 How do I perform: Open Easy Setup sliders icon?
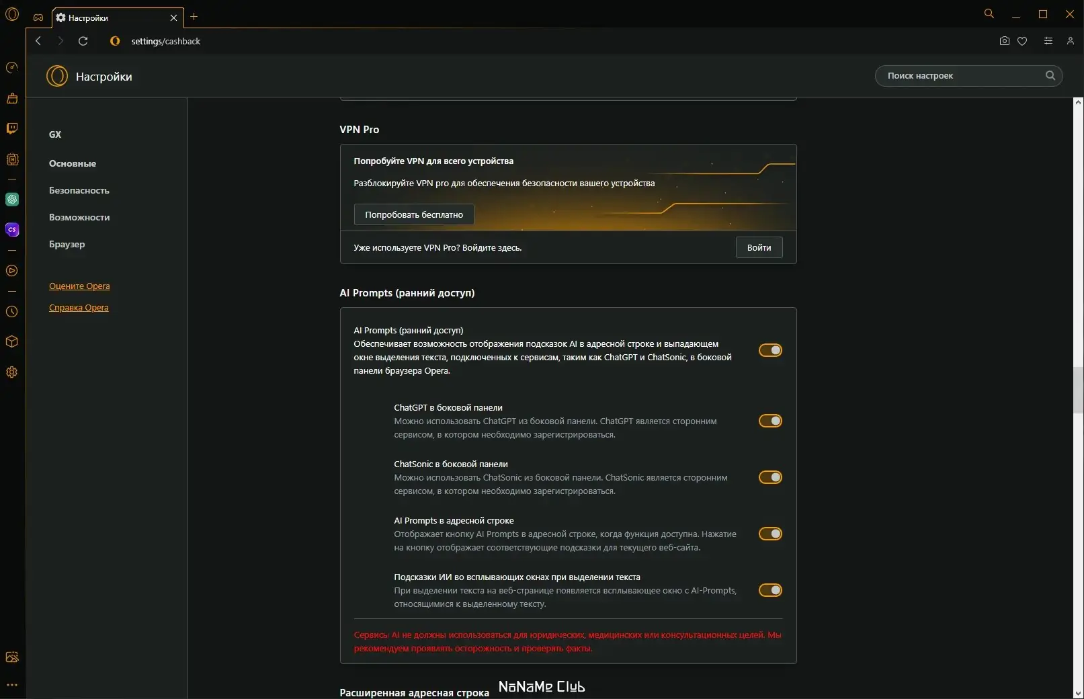click(1048, 41)
